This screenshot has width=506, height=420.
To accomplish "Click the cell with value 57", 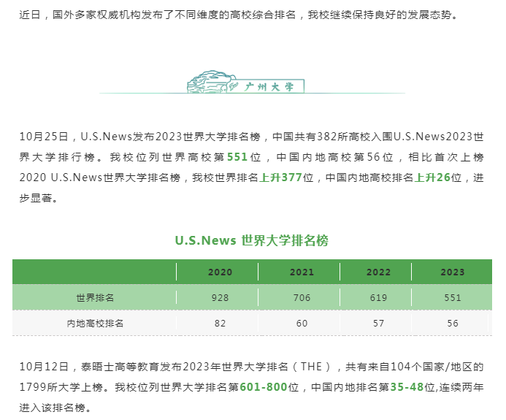I will [x=378, y=323].
